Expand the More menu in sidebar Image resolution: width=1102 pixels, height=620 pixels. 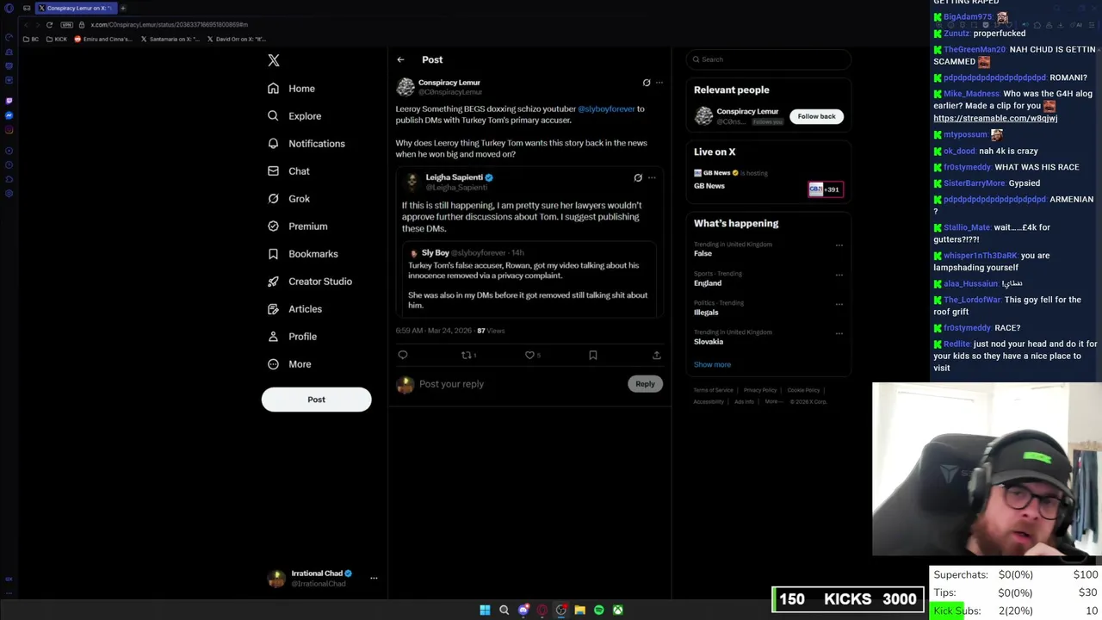point(289,364)
